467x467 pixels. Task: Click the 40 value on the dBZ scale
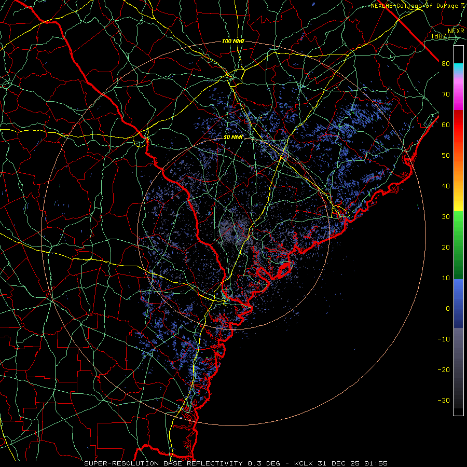tap(446, 186)
